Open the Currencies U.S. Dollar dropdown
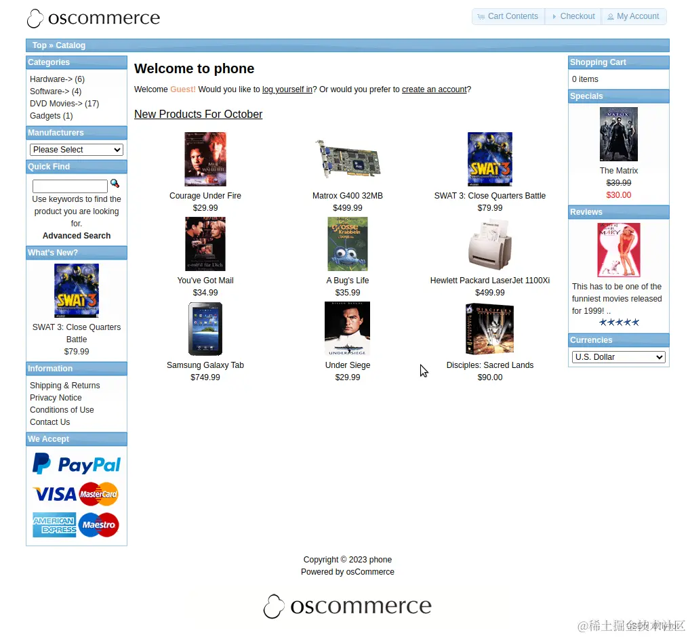Screen dimensions: 690x637 (x=619, y=357)
